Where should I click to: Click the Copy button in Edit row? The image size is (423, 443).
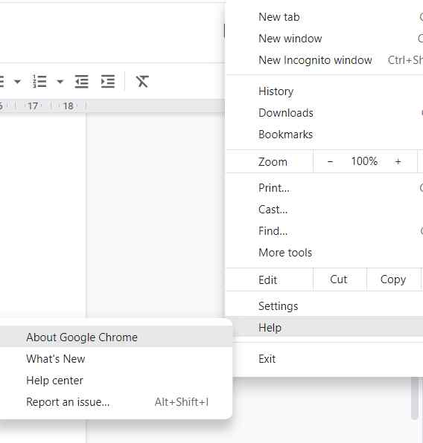point(393,279)
